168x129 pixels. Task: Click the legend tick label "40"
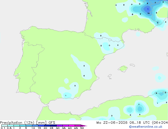pyautogui.click(x=70, y=128)
